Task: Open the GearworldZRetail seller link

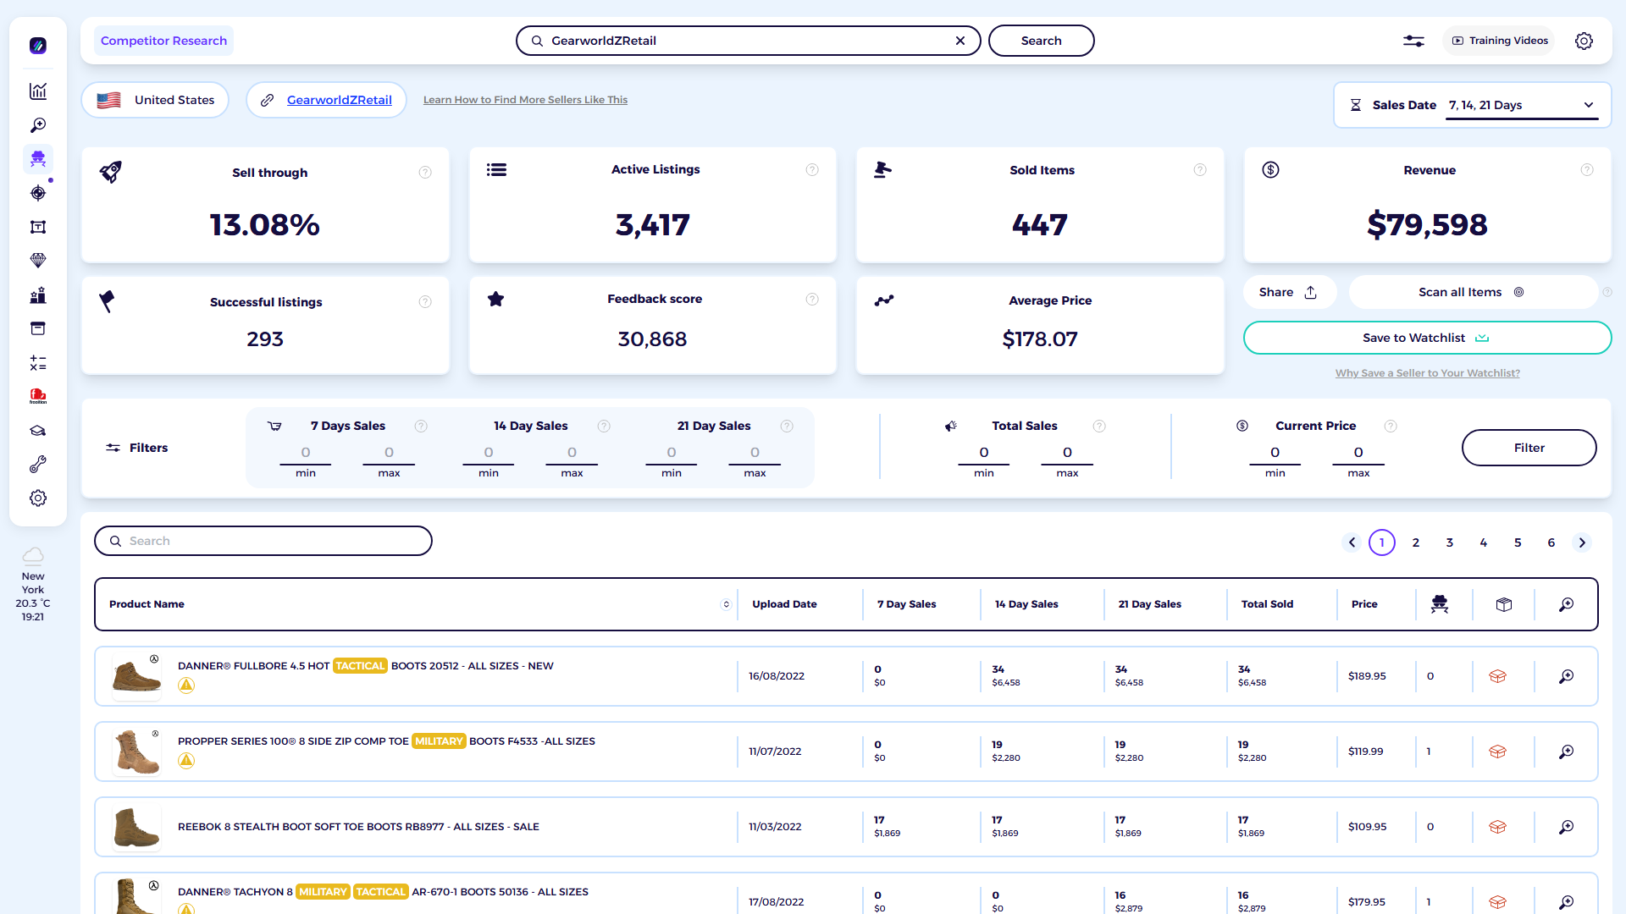Action: [339, 100]
